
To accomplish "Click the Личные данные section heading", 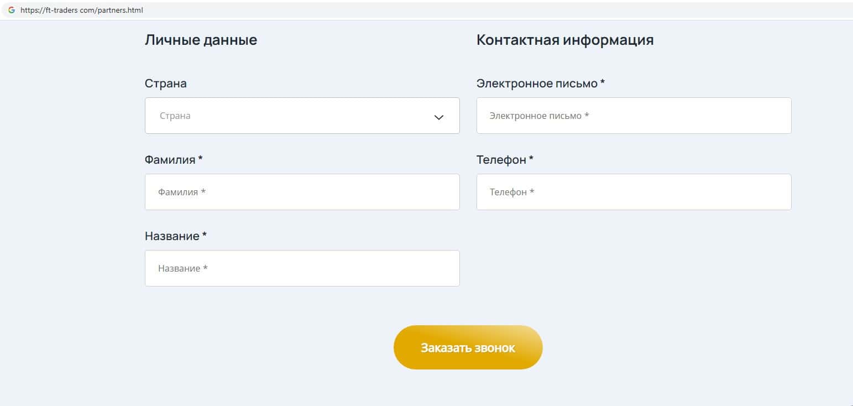I will (201, 40).
